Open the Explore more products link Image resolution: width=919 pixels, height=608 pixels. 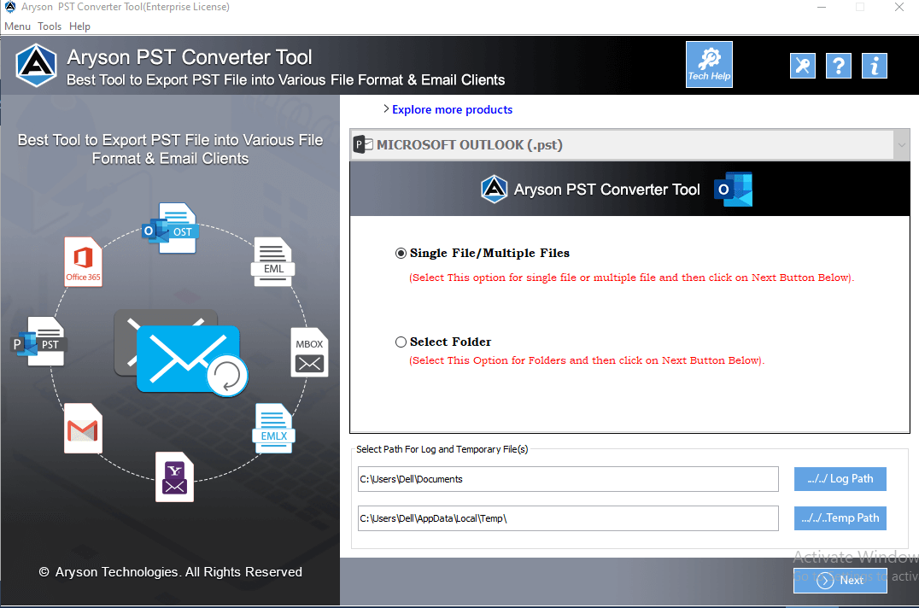pyautogui.click(x=452, y=109)
